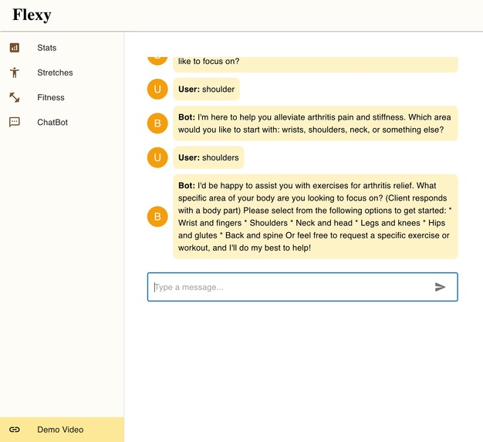Click the Demo Video link icon
The image size is (483, 442).
coord(15,430)
